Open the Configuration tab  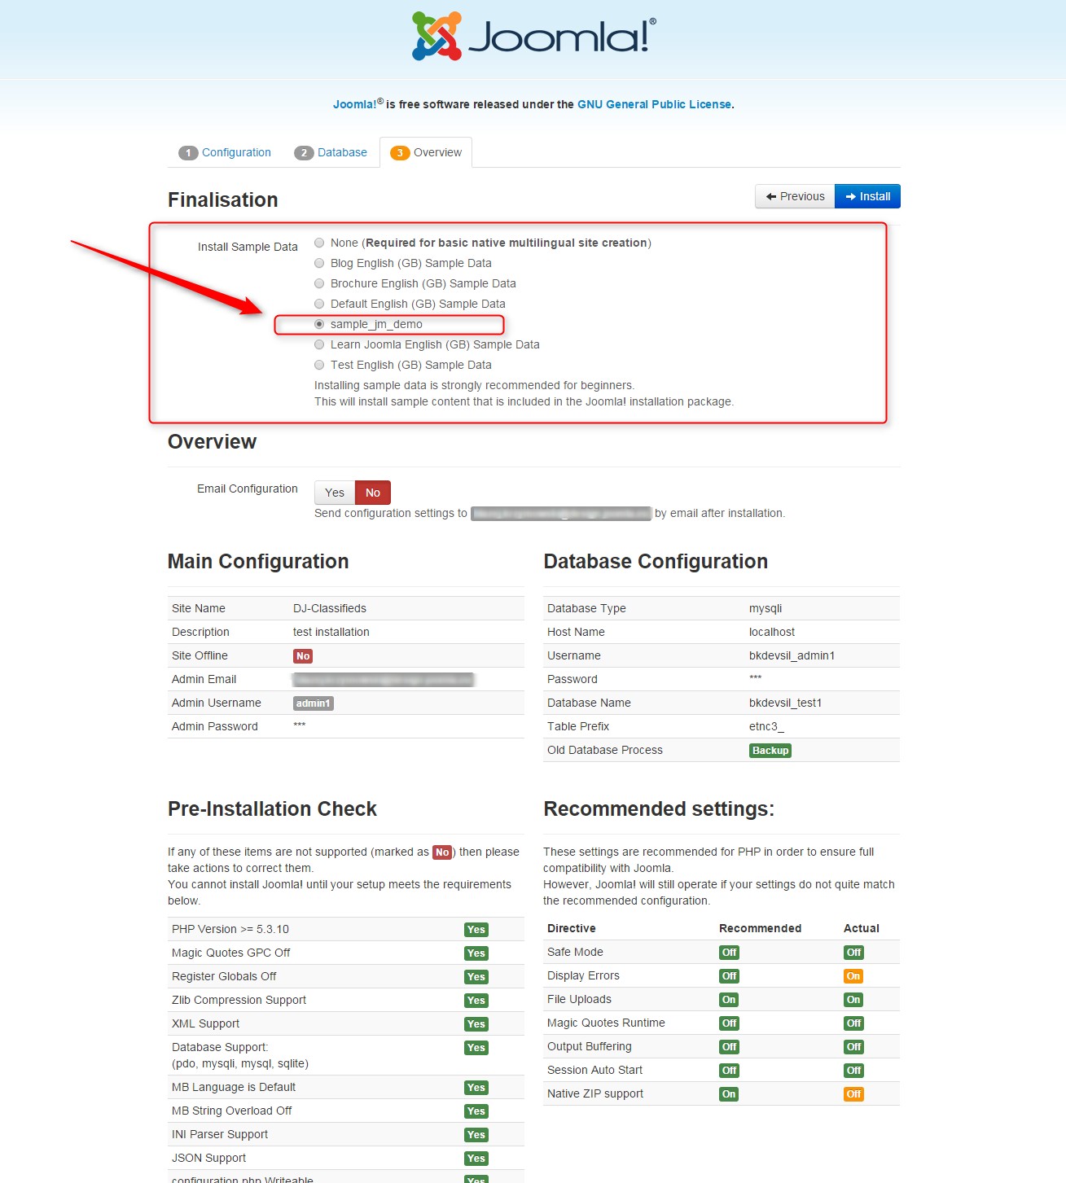pyautogui.click(x=225, y=152)
